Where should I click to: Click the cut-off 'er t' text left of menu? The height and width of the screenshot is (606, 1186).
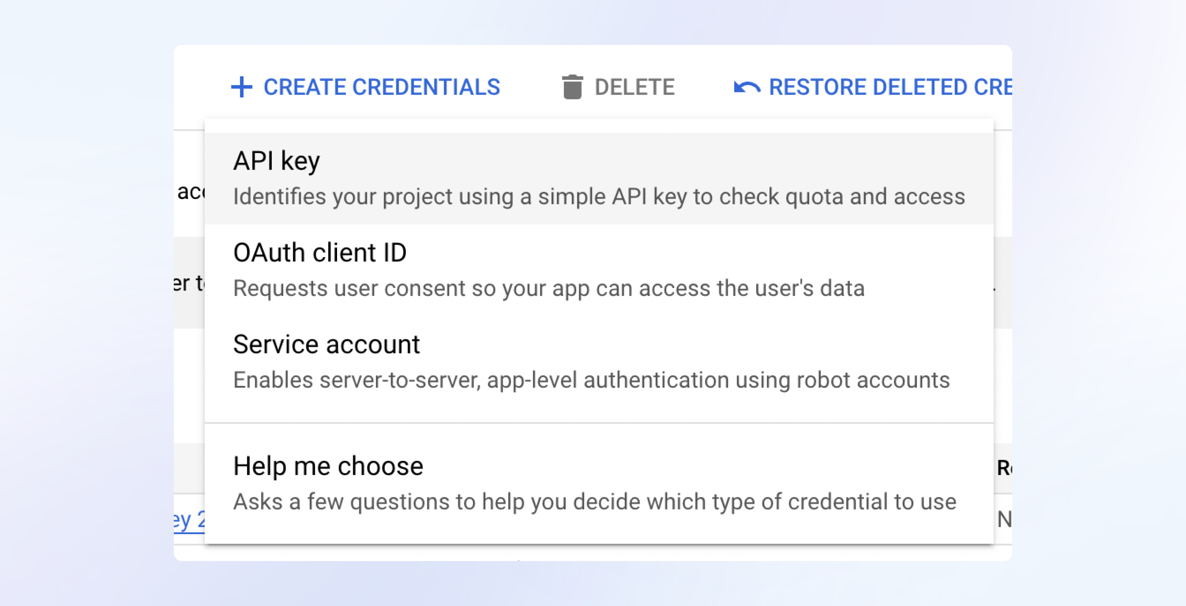[189, 283]
